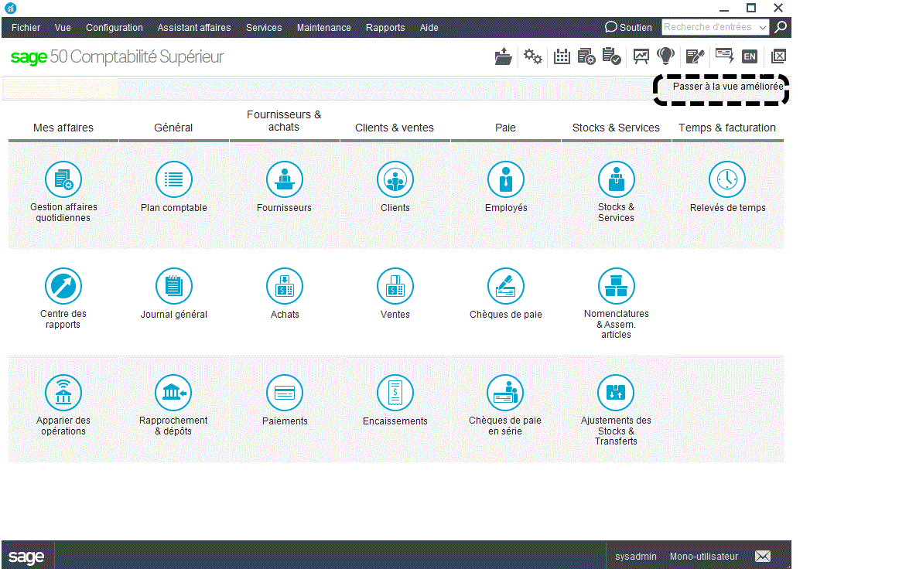Click the Clients & ventes column heading
This screenshot has height=569, width=916.
395,128
